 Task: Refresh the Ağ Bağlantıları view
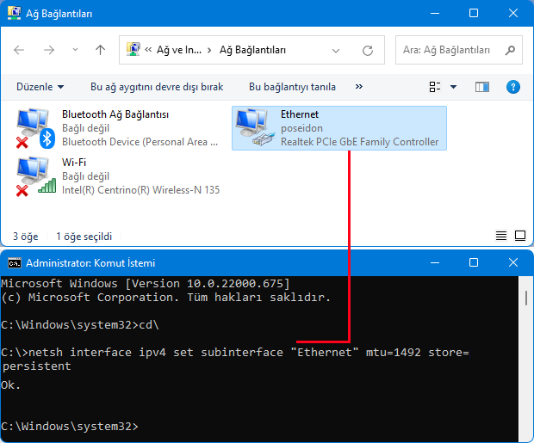(x=368, y=51)
